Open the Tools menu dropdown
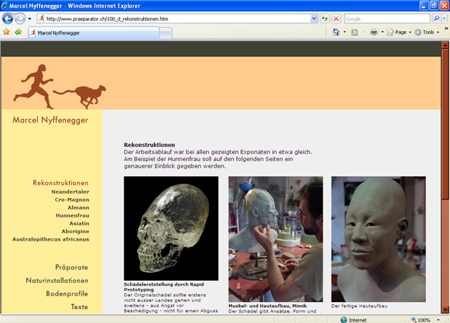Image resolution: width=450 pixels, height=323 pixels. pyautogui.click(x=428, y=32)
